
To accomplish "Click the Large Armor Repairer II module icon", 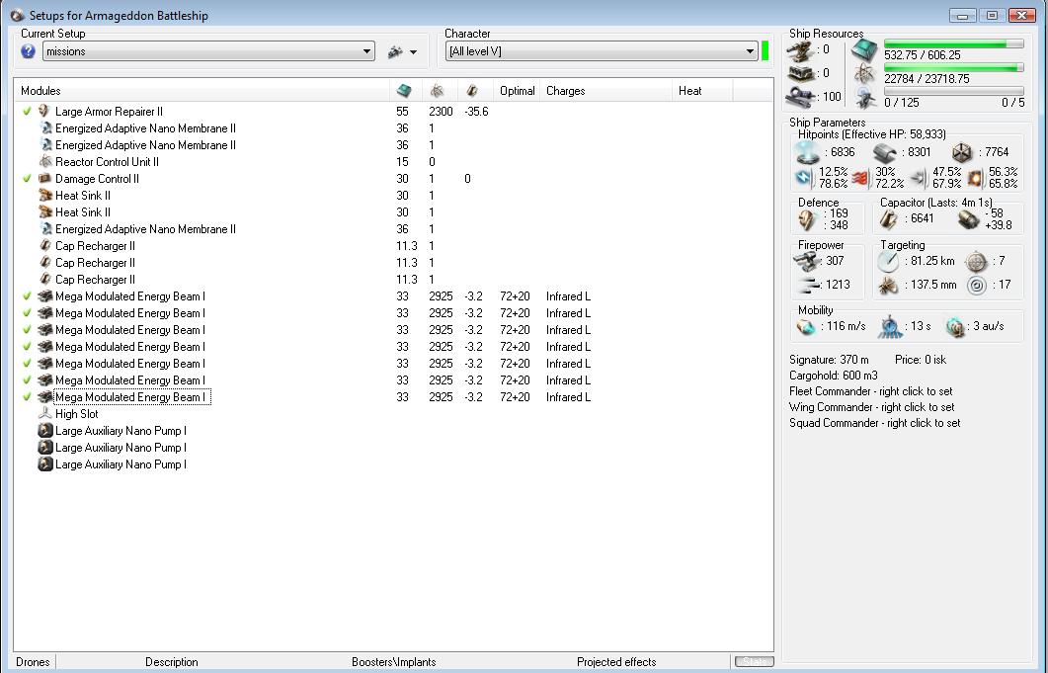I will 44,111.
